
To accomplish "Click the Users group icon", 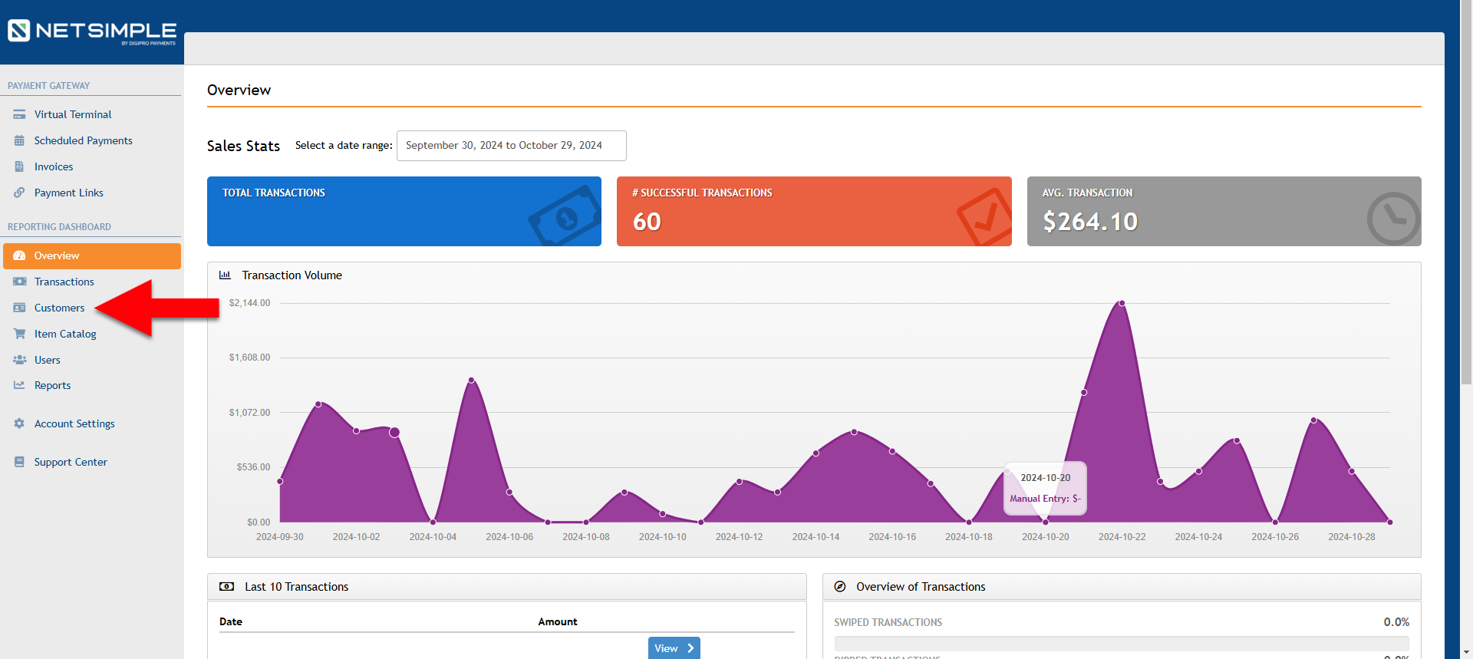I will [19, 360].
